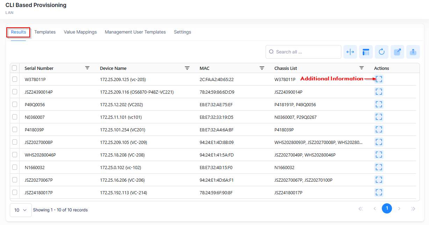Select the checkbox for row N1660032
Image resolution: width=429 pixels, height=225 pixels.
(x=15, y=167)
